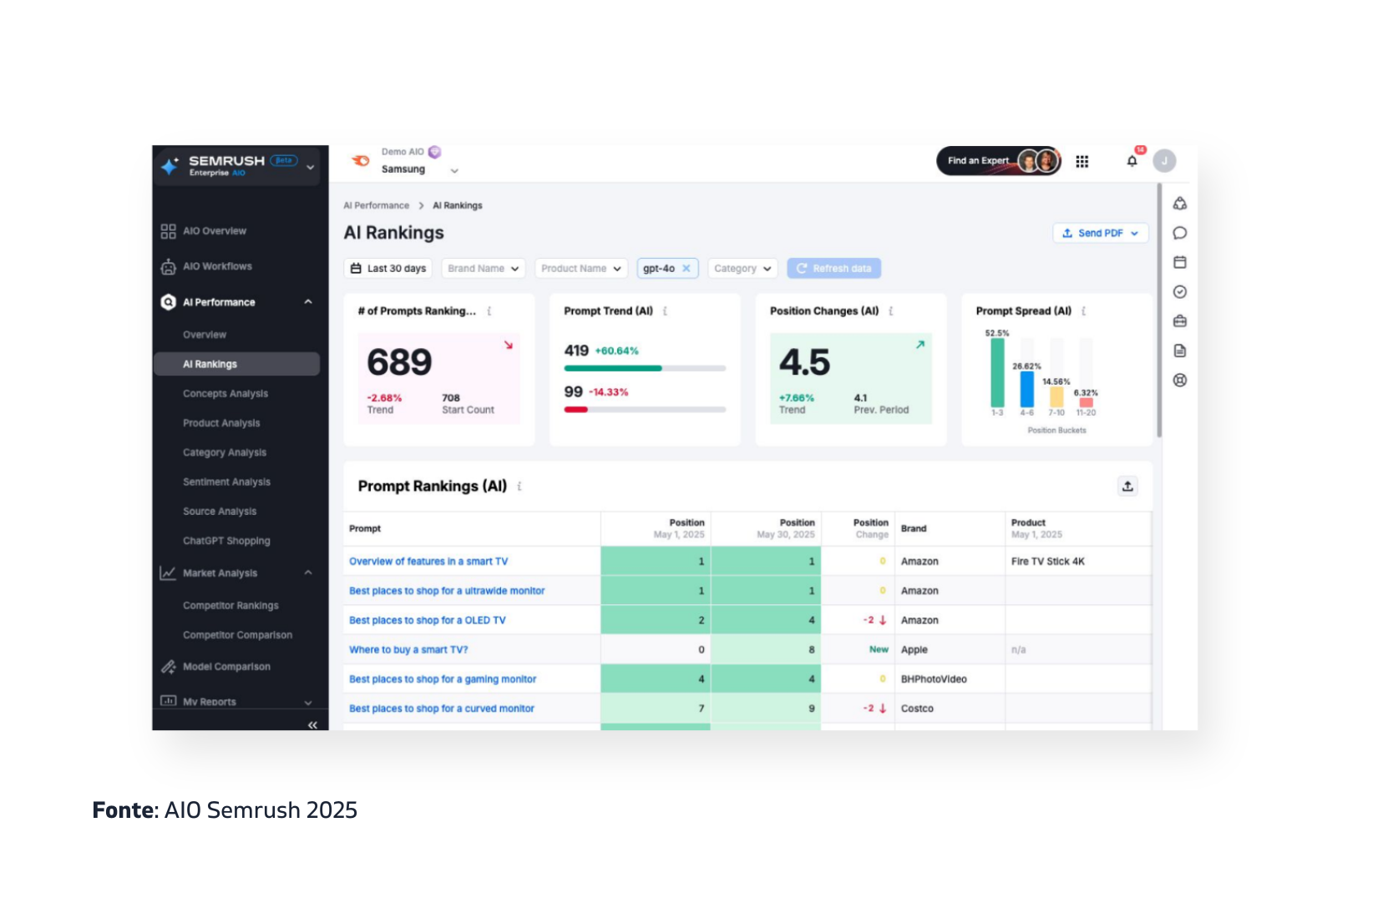Open the calendar icon in right sidebar
This screenshot has height=918, width=1378.
point(1179,262)
